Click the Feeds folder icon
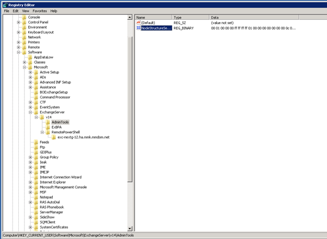This screenshot has height=239, width=327. pyautogui.click(x=36, y=142)
